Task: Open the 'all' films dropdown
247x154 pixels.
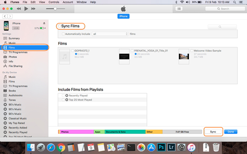Action: (x=110, y=34)
